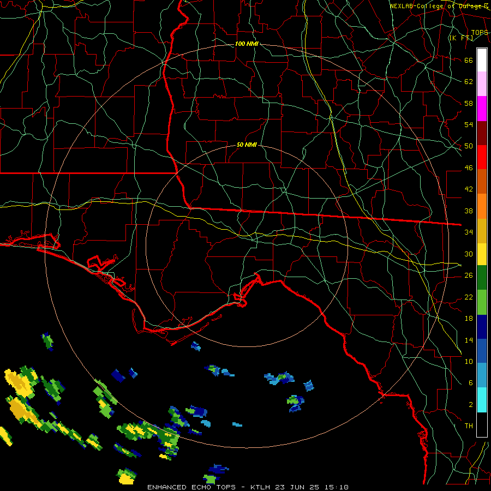Image resolution: width=491 pixels, height=491 pixels.
Task: Select the bright red legend swatch
Action: point(482,157)
